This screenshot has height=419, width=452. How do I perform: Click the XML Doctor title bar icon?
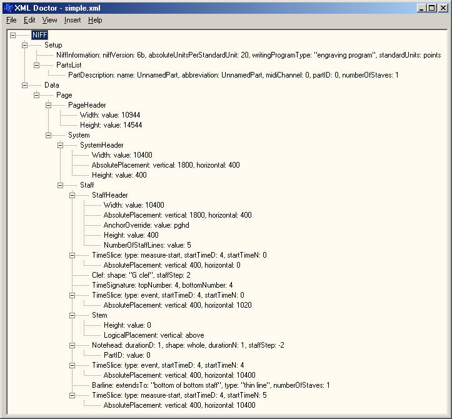click(7, 7)
